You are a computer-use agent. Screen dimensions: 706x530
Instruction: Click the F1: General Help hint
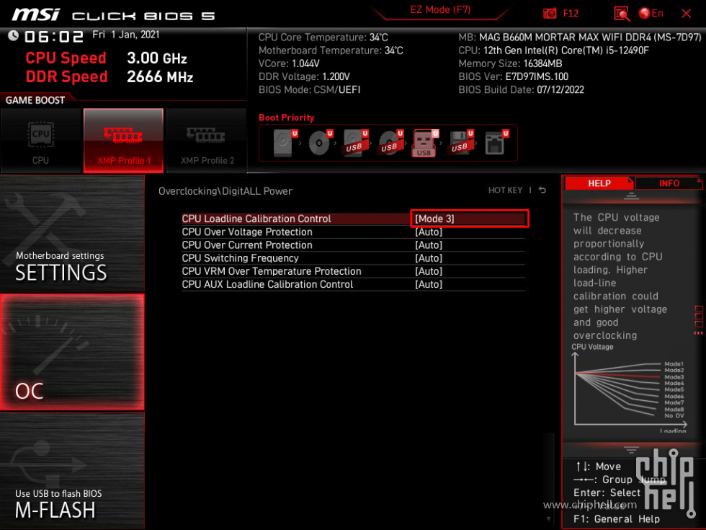[617, 519]
